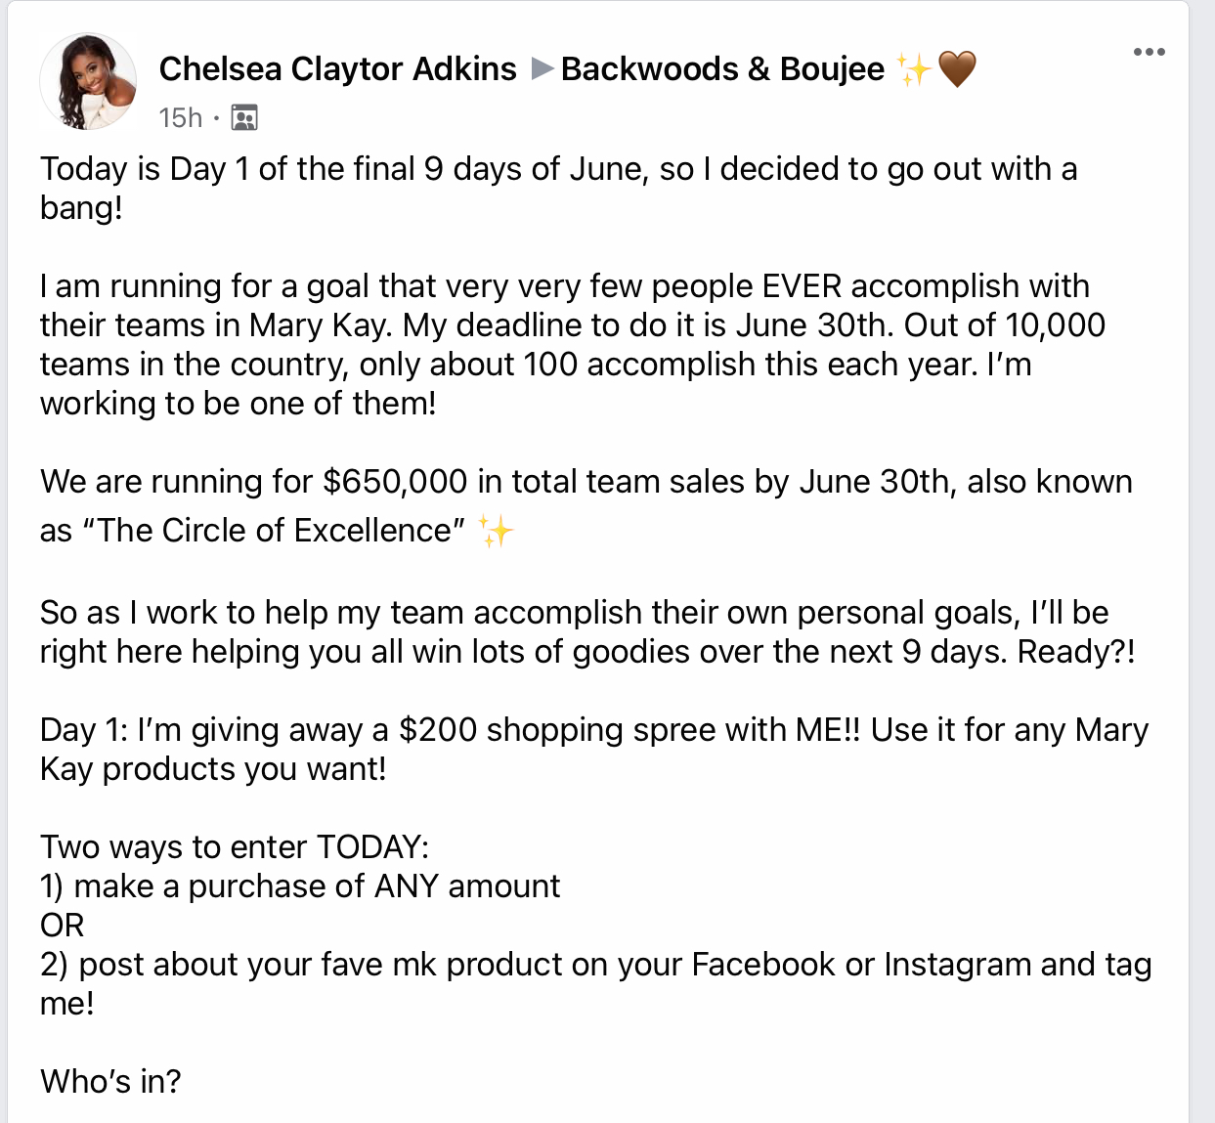Image resolution: width=1215 pixels, height=1123 pixels.
Task: Click the brown heart emoji in group name
Action: 957,69
